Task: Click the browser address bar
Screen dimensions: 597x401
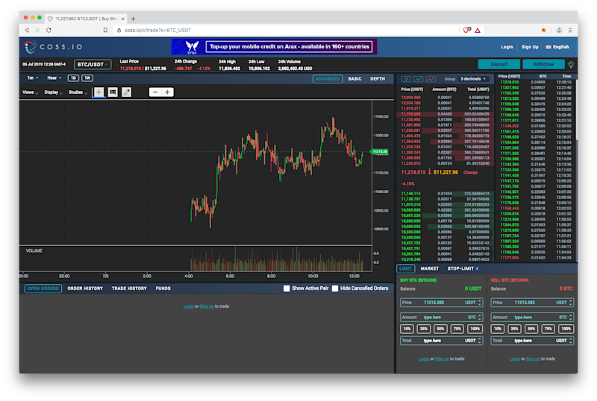Action: tap(286, 30)
